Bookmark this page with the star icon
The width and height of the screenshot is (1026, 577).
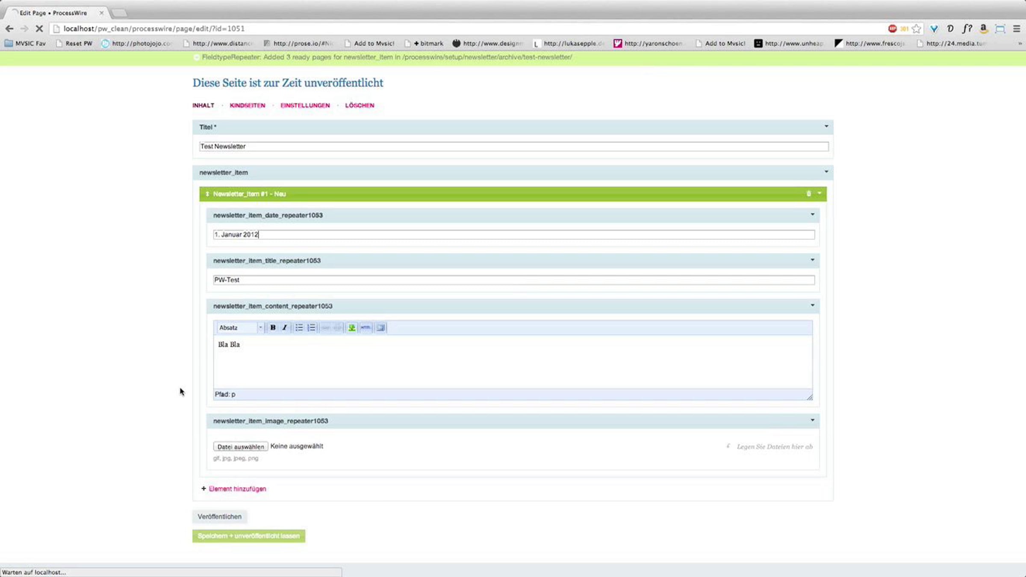pos(916,29)
